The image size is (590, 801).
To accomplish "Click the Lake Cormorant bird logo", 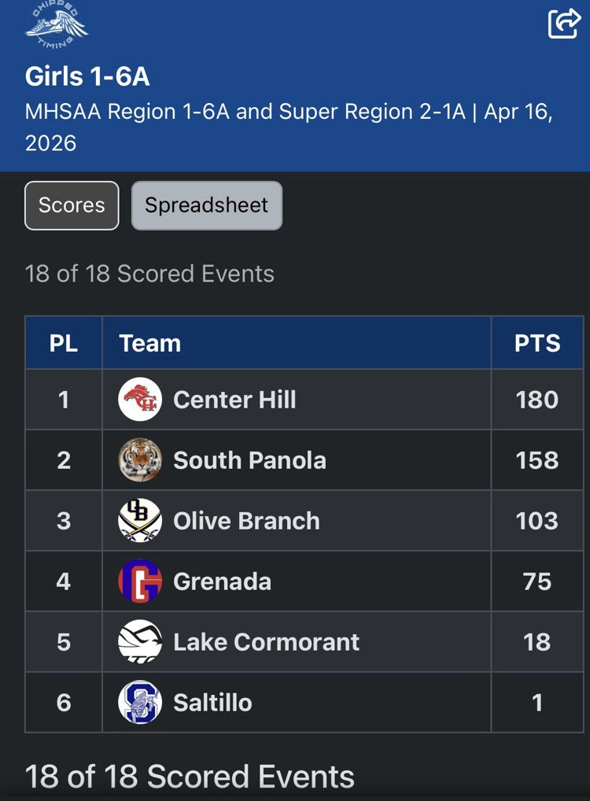I will (x=140, y=642).
